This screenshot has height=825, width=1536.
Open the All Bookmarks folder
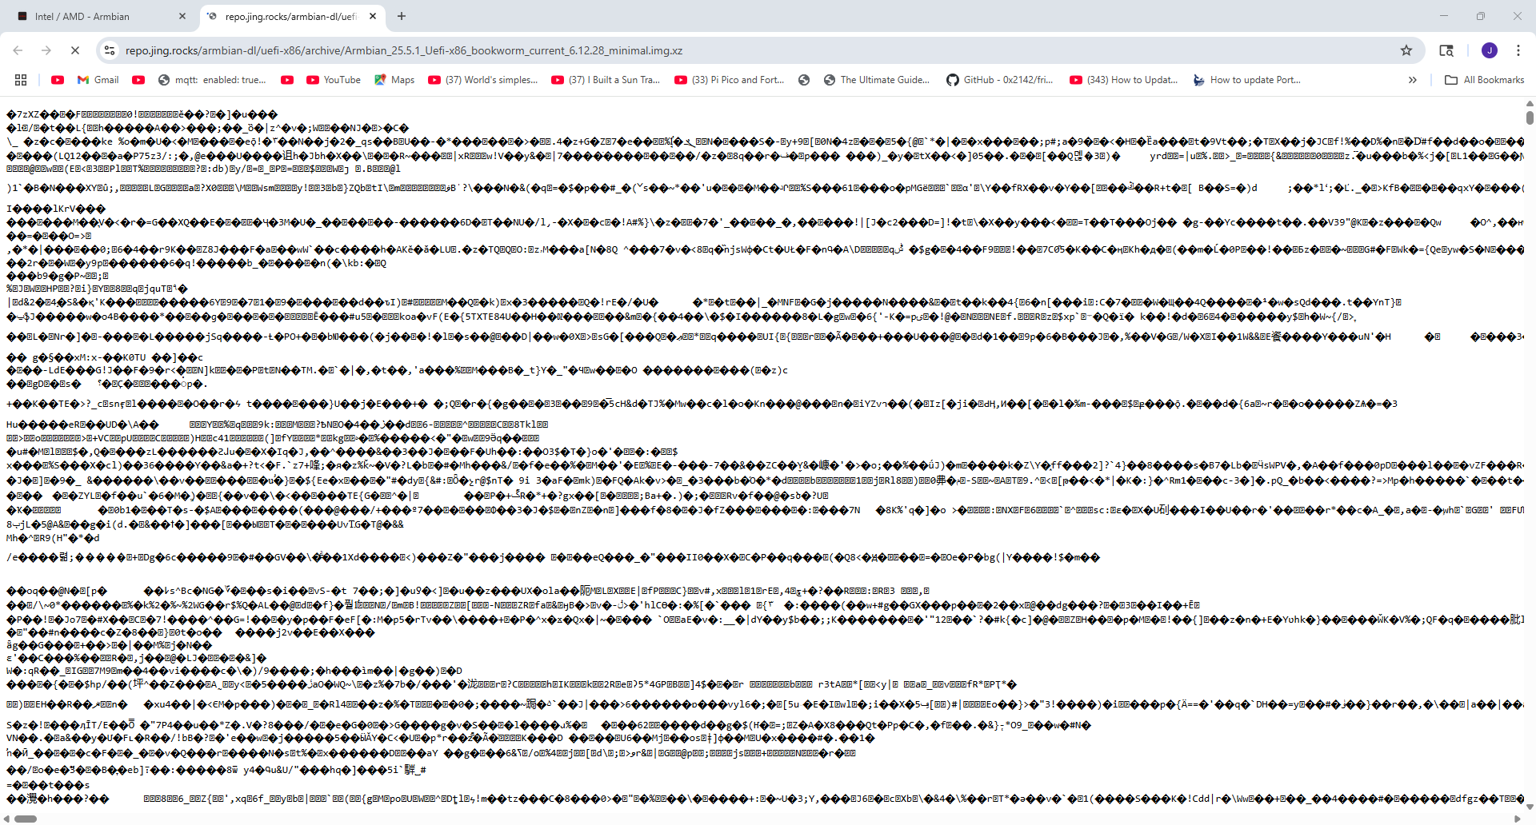(x=1485, y=80)
